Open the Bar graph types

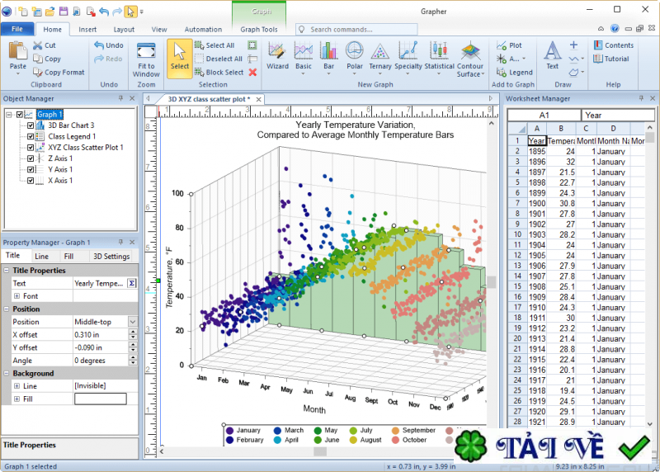(x=328, y=56)
